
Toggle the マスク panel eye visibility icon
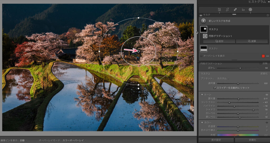pyautogui.click(x=201, y=15)
